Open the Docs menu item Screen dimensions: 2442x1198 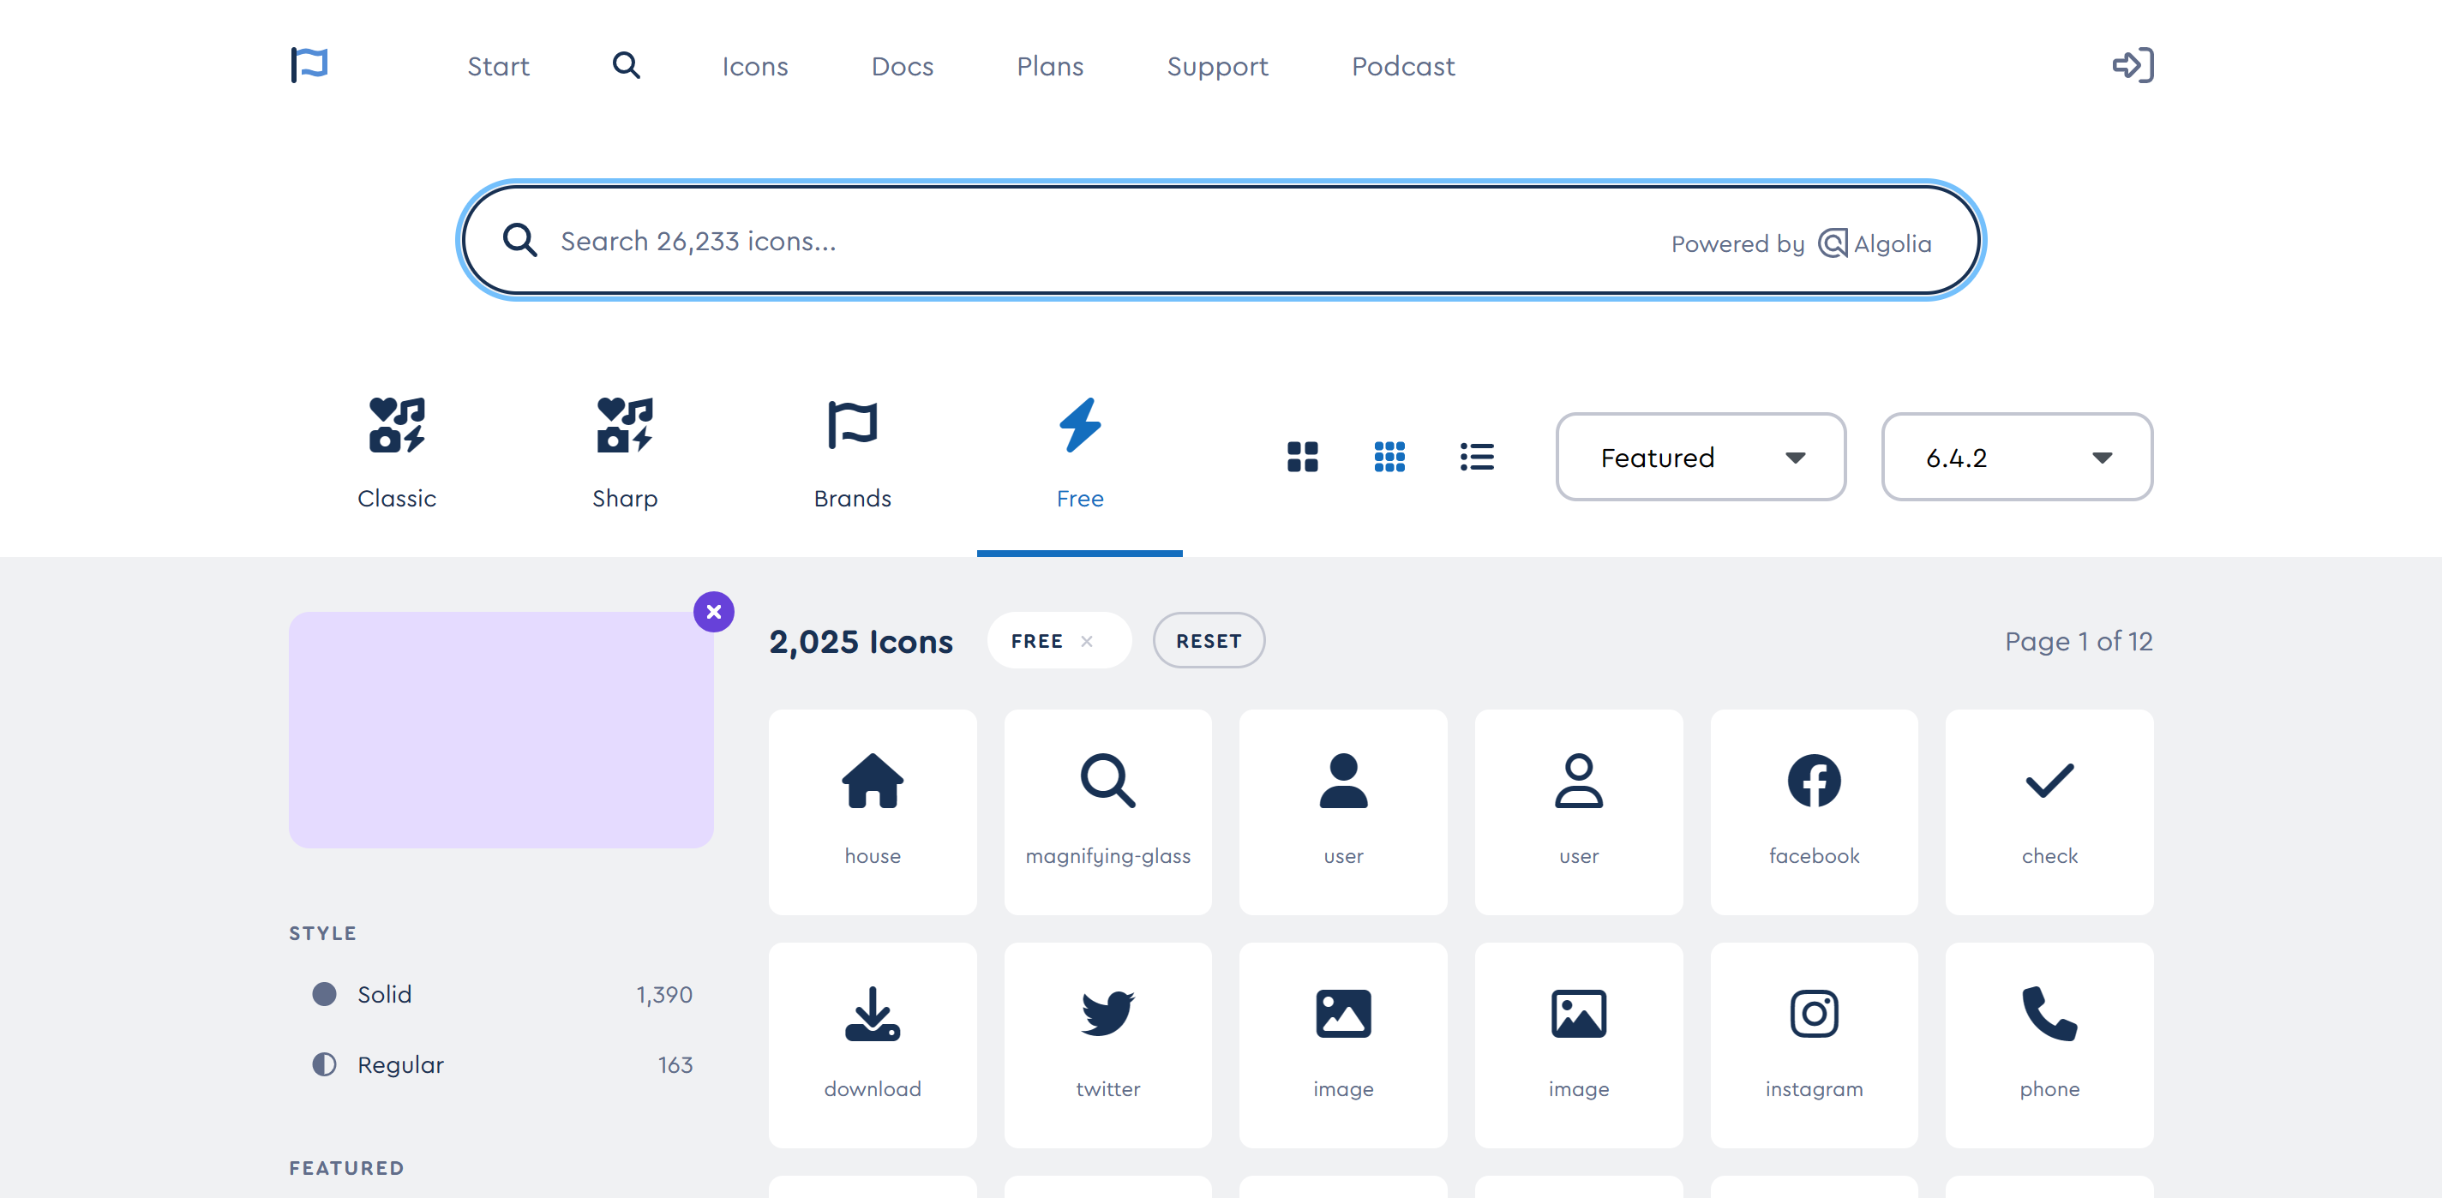(x=902, y=66)
